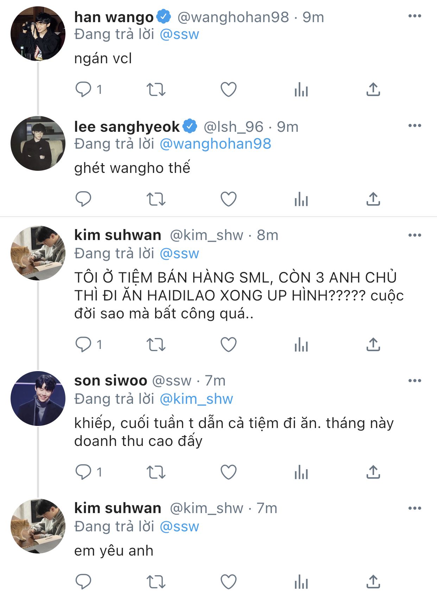Viewport: 437px width, 596px height.
Task: Open han wango's profile picture
Action: [x=38, y=33]
